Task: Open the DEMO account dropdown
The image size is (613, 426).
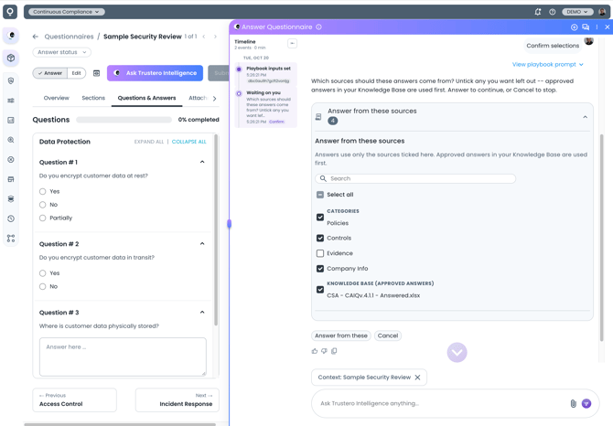Action: 577,12
